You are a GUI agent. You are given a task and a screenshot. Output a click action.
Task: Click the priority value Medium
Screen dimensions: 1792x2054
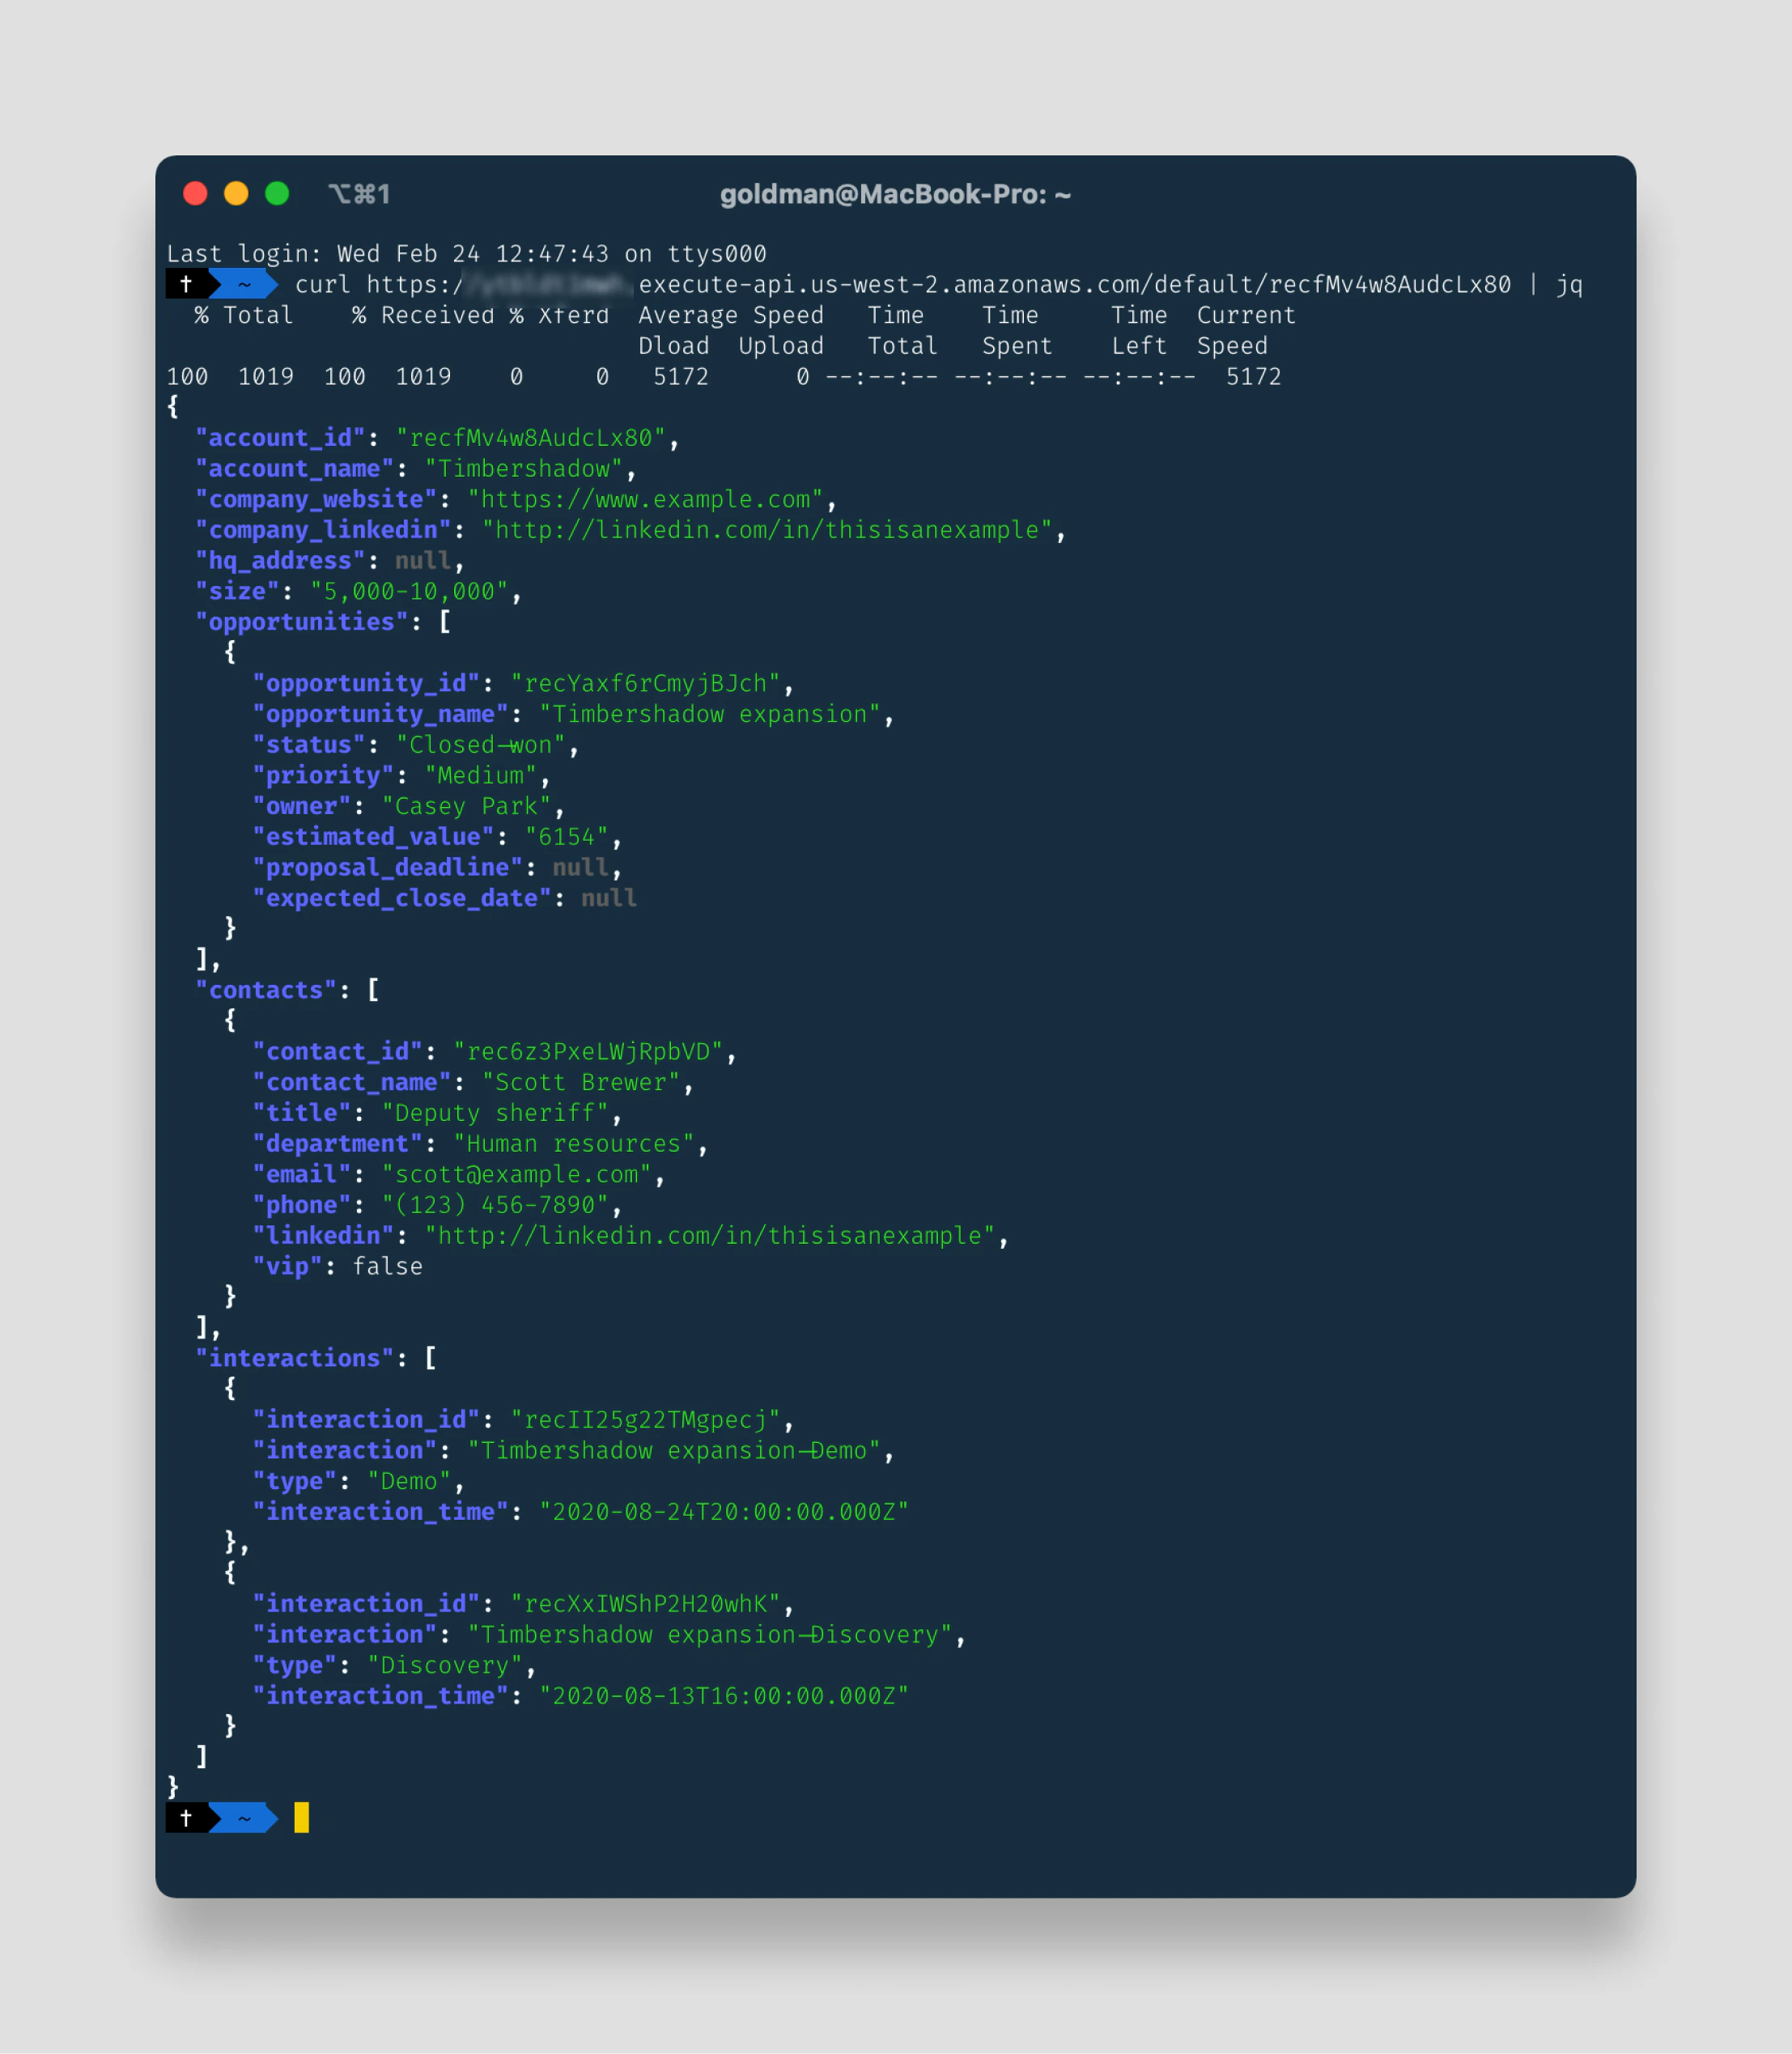481,776
